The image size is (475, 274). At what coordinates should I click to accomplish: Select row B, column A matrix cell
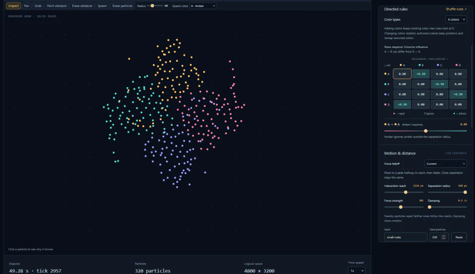point(402,84)
